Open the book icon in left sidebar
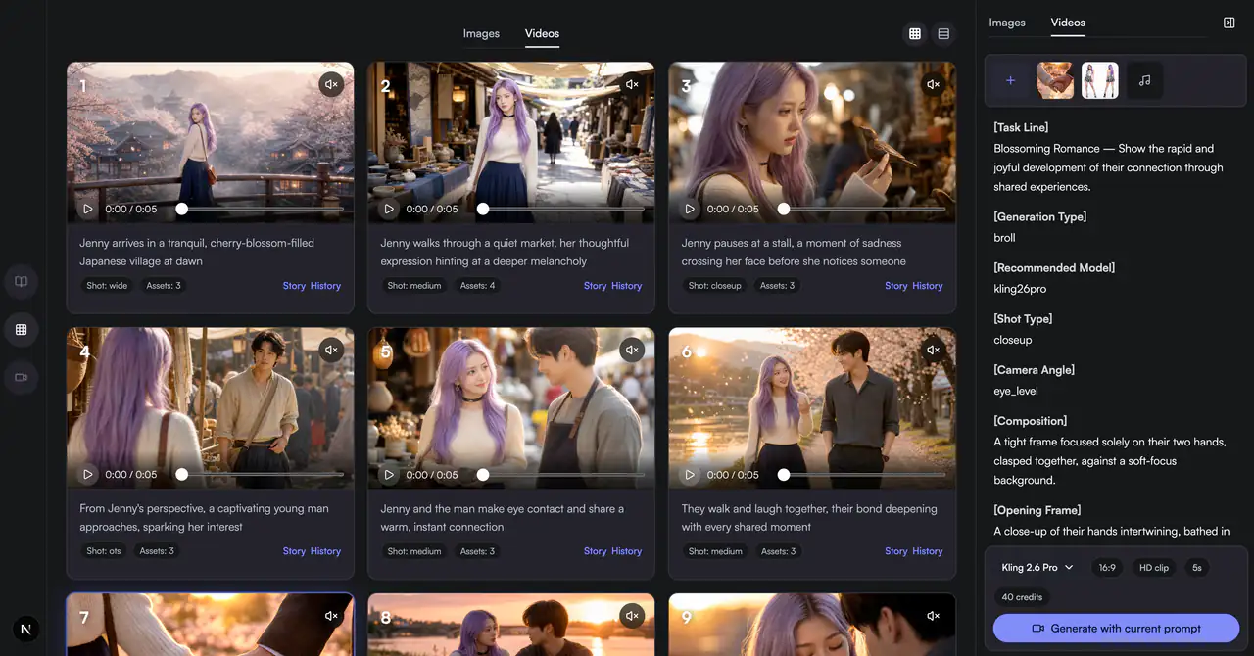Screen dimensions: 1254x656 click(x=21, y=282)
